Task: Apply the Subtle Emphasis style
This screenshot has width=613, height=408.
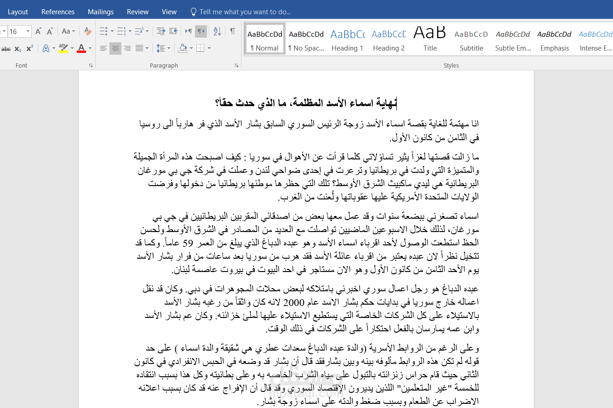Action: [513, 39]
